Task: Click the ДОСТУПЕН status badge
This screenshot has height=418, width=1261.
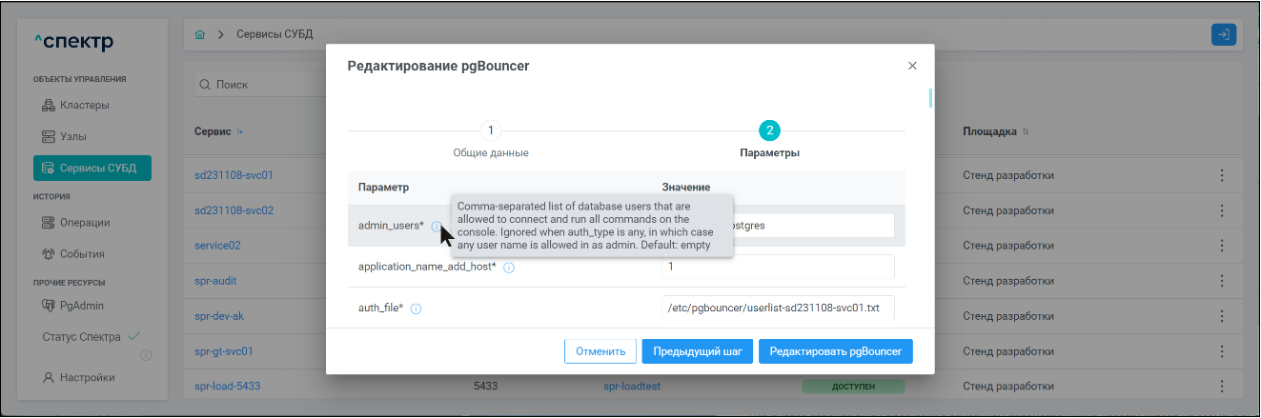Action: click(852, 387)
